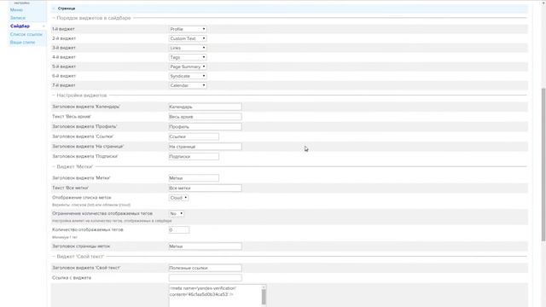This screenshot has width=546, height=307.
Task: Click the 'Все метки' text input field
Action: pos(205,188)
